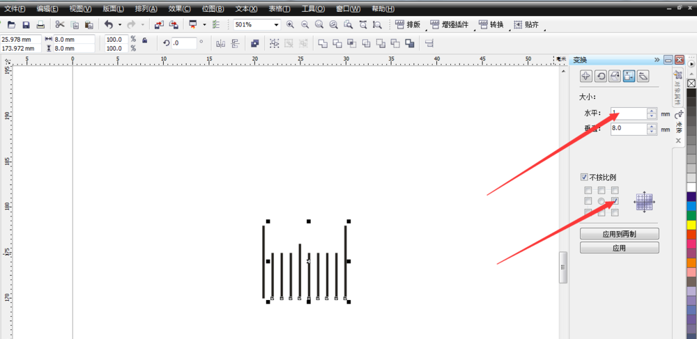Check the bottom-right anchor point checkbox
Image resolution: width=697 pixels, height=339 pixels.
[x=615, y=212]
